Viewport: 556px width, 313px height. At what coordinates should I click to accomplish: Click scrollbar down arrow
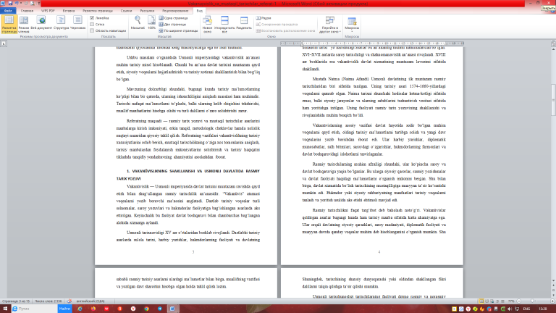pyautogui.click(x=553, y=280)
